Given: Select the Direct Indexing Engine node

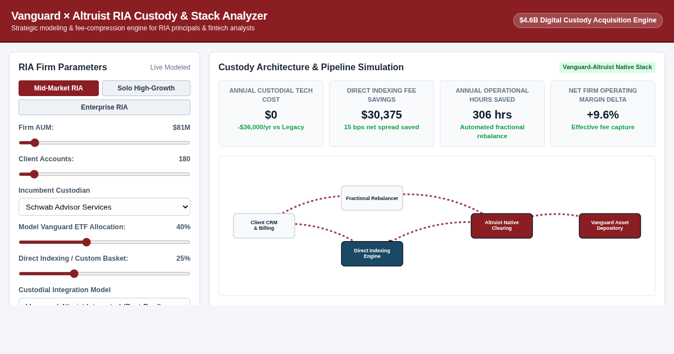Looking at the screenshot, I should point(372,254).
